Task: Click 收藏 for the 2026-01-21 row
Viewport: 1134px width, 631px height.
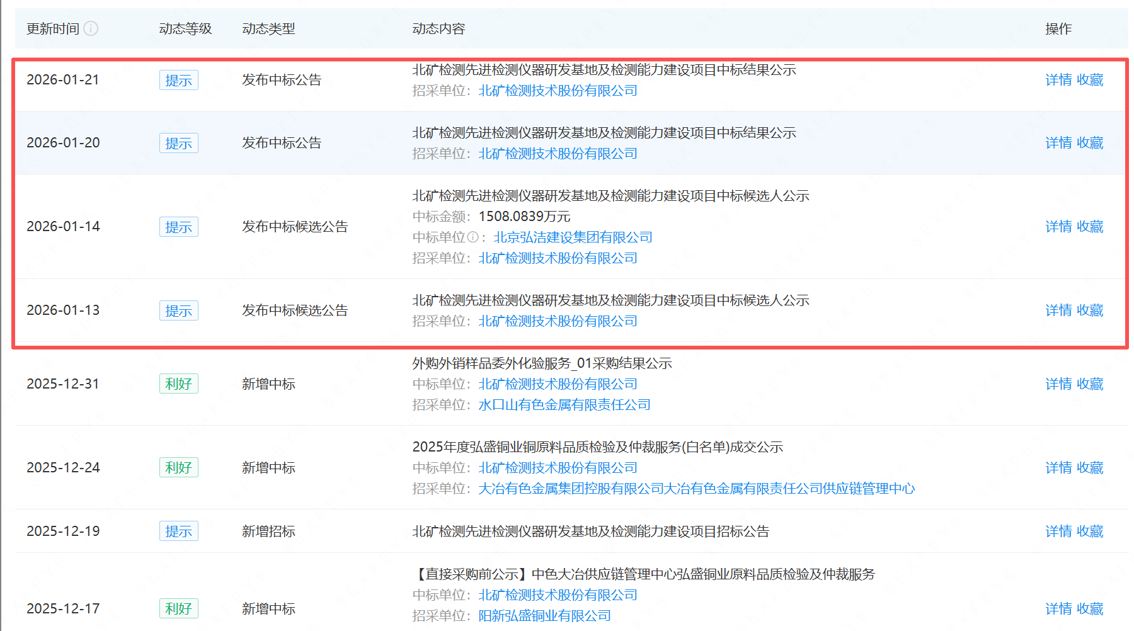Action: click(1090, 80)
